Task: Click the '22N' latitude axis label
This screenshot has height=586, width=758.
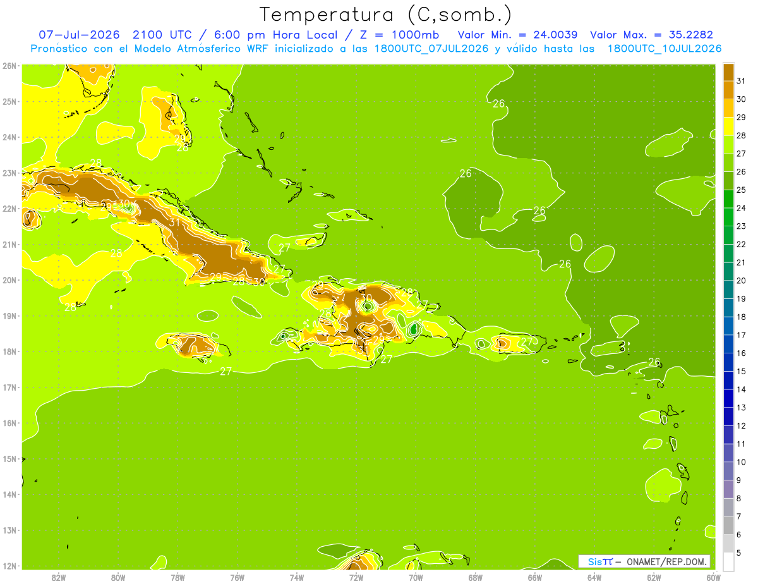Action: point(9,209)
